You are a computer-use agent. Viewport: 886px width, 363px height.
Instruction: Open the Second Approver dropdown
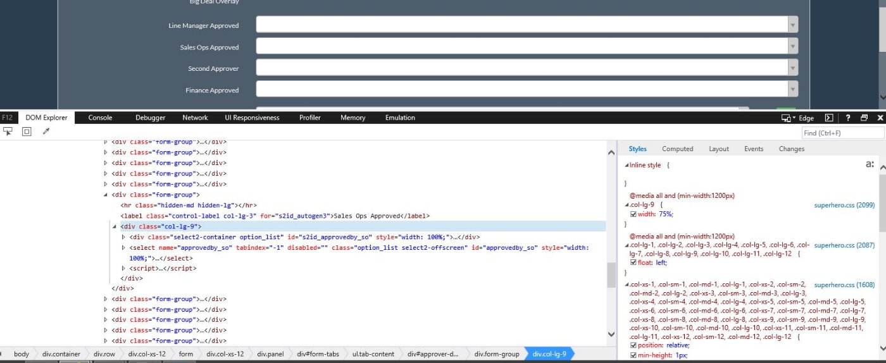(x=527, y=68)
